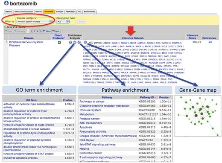
Task: Open the Genes tab
Action: (38, 12)
